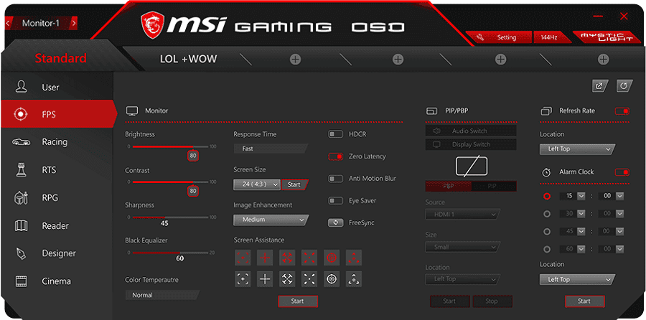Choose the first white bracket crosshair
This screenshot has width=646, height=320.
(243, 279)
